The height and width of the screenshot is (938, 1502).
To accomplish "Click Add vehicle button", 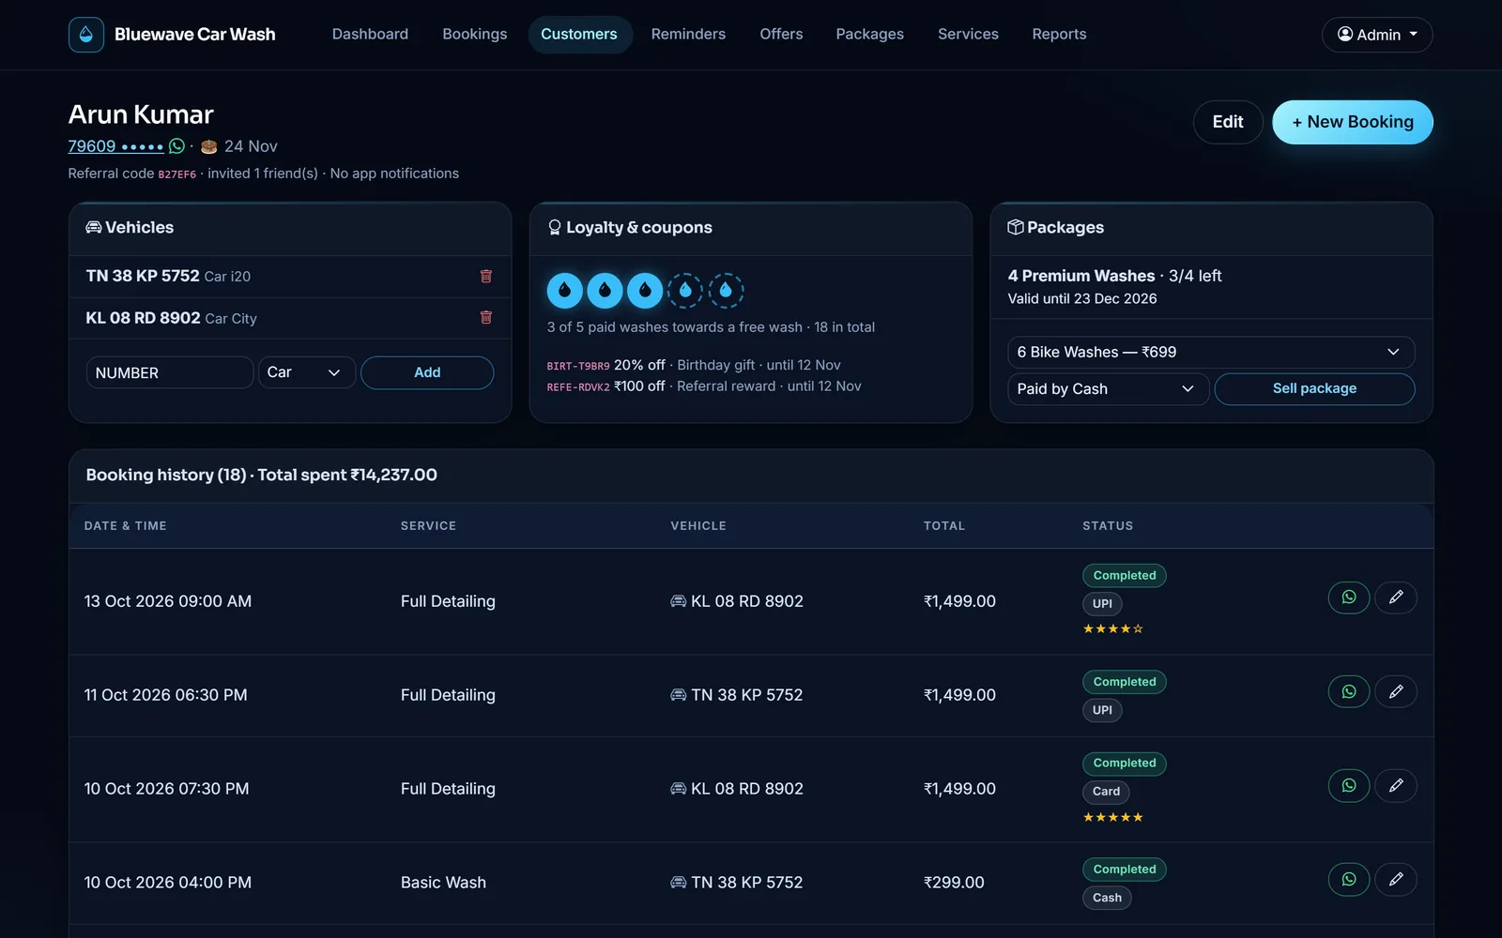I will 427,372.
